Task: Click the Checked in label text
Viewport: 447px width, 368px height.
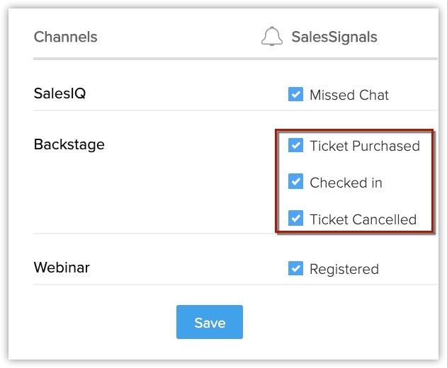Action: (346, 183)
